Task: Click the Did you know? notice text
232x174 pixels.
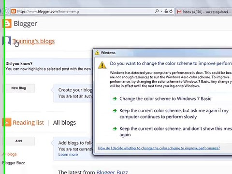Action: click(x=19, y=63)
